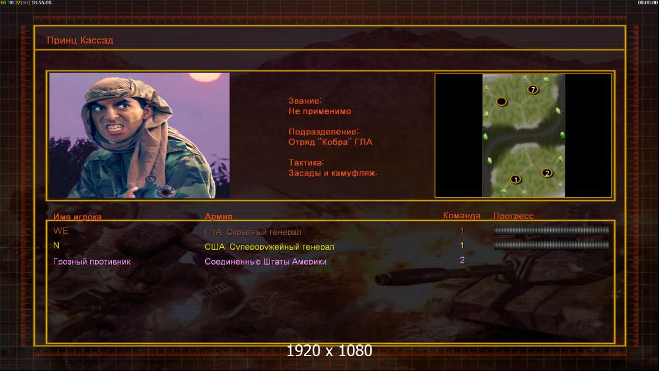The width and height of the screenshot is (659, 371).
Task: Click player name Грозный противник
Action: point(92,262)
